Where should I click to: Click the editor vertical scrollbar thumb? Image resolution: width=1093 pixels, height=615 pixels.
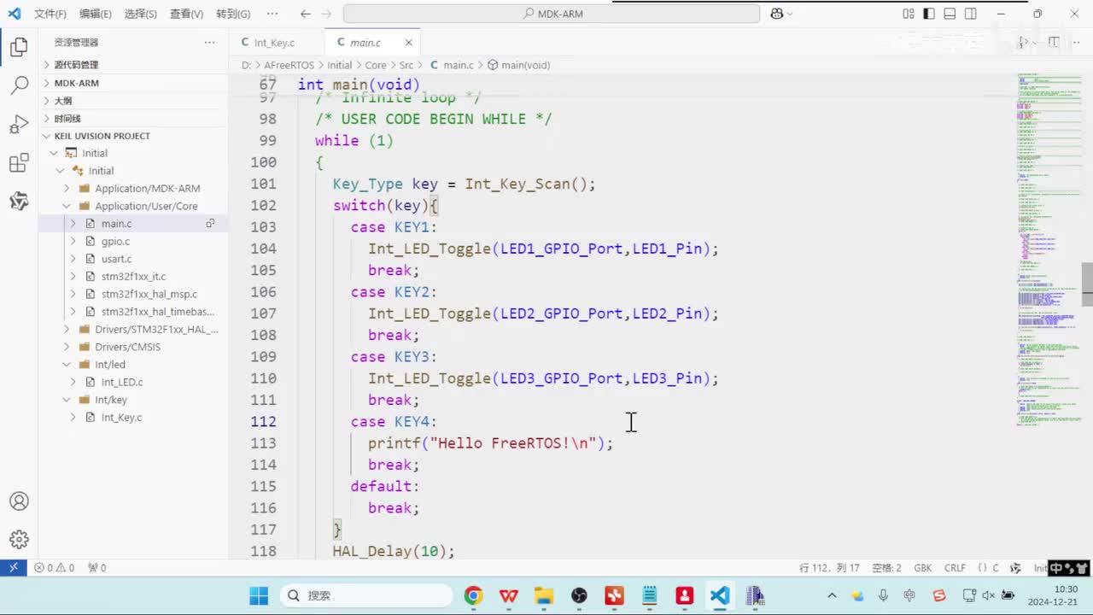tap(1087, 284)
